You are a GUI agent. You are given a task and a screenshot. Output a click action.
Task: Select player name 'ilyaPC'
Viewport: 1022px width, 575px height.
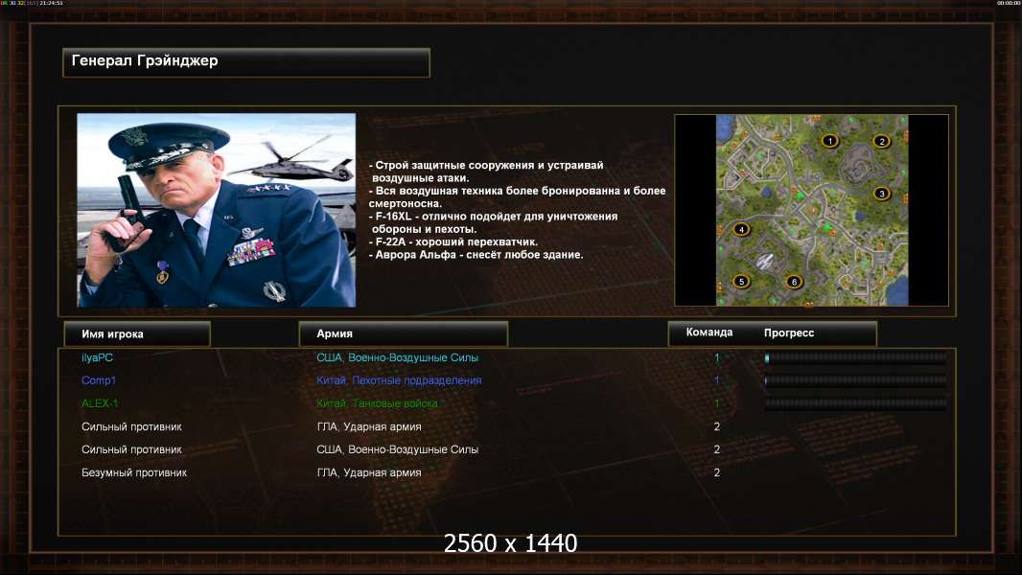click(x=97, y=357)
